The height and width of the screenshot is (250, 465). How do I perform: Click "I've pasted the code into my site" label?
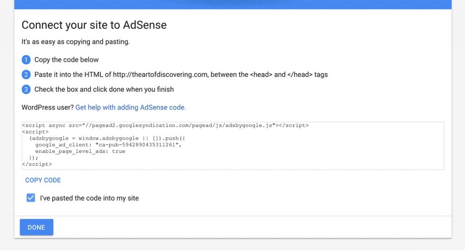click(89, 198)
